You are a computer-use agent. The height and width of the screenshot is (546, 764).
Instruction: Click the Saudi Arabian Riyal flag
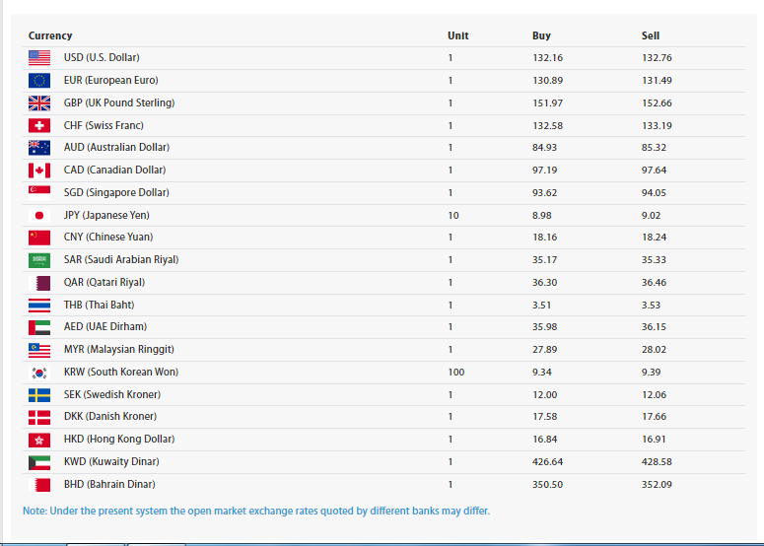coord(39,260)
